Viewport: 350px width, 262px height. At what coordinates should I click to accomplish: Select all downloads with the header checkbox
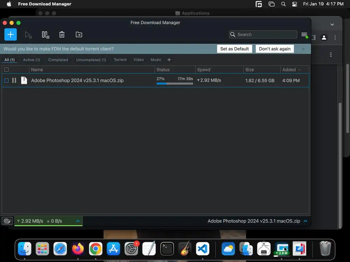(6, 70)
